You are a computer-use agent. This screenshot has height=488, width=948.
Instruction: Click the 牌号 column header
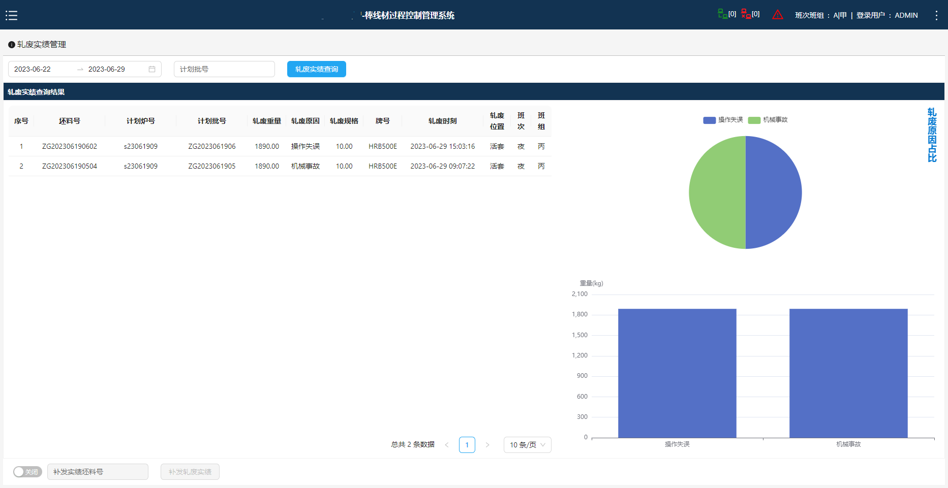point(383,121)
